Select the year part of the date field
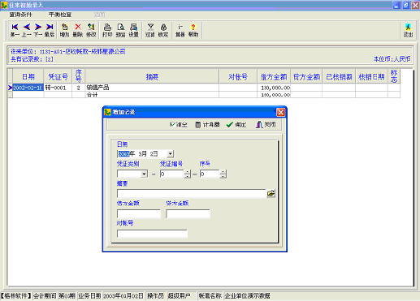This screenshot has height=301, width=420. pos(123,154)
